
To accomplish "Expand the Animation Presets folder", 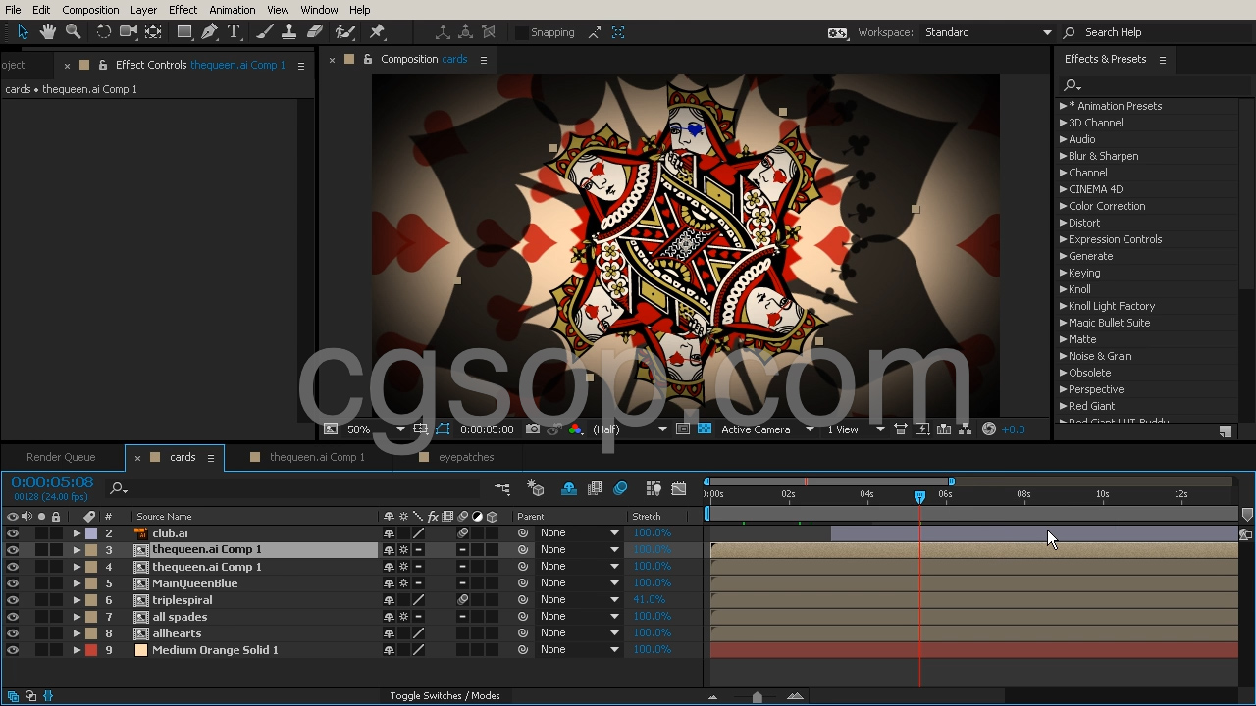I will point(1063,106).
